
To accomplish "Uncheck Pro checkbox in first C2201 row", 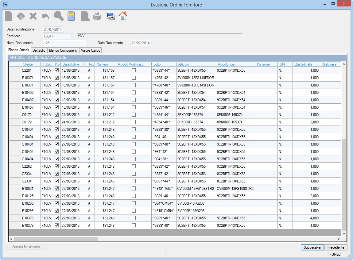I will pyautogui.click(x=57, y=70).
